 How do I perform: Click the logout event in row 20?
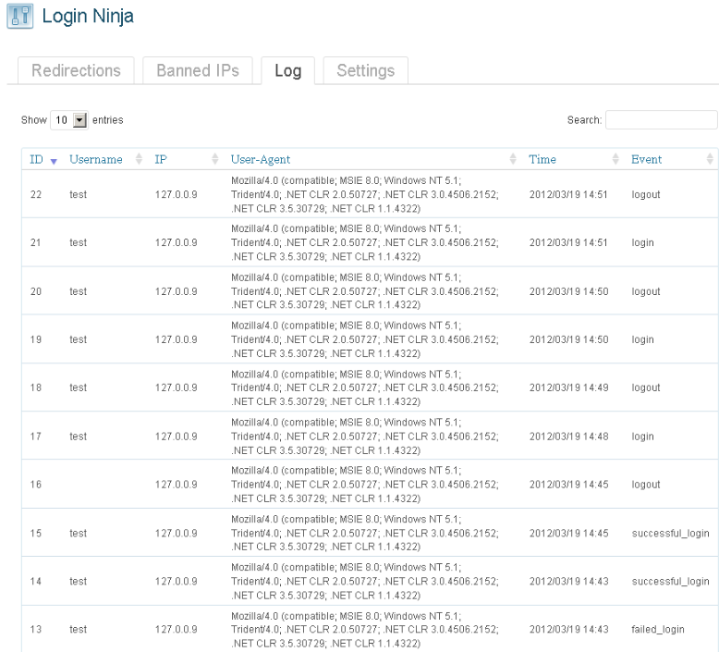point(646,291)
